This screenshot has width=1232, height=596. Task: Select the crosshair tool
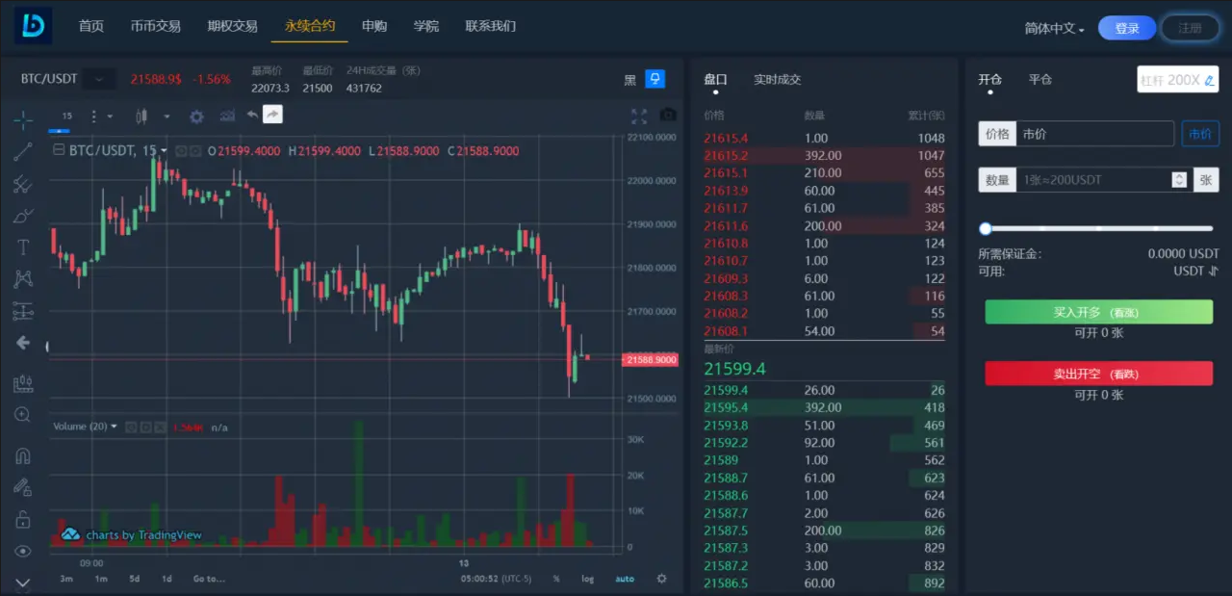[23, 119]
